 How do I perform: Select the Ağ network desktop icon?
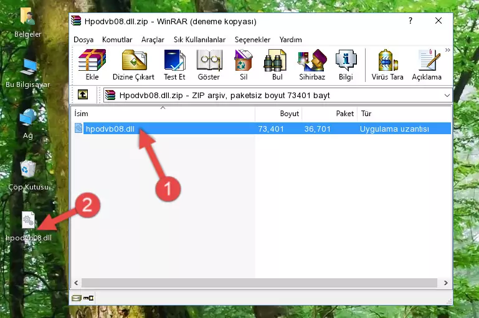pos(27,124)
